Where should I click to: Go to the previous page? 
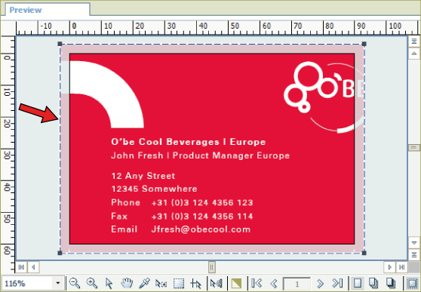coord(274,283)
